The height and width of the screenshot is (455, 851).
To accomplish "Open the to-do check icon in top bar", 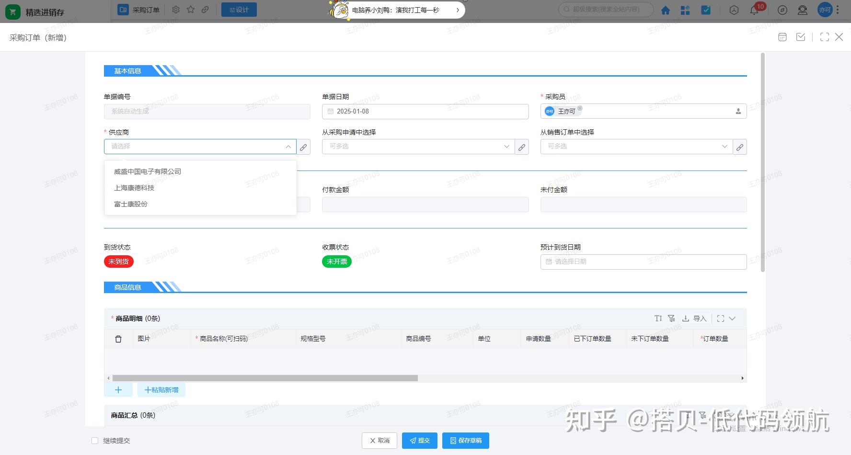I will tap(706, 10).
